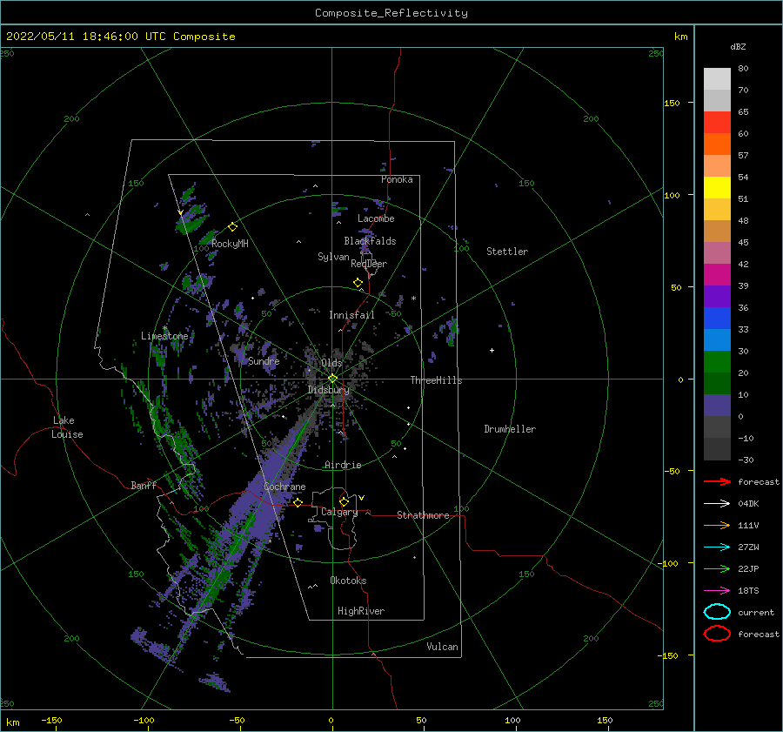783x732 pixels.
Task: Click the Innisfail city label
Action: coord(351,315)
